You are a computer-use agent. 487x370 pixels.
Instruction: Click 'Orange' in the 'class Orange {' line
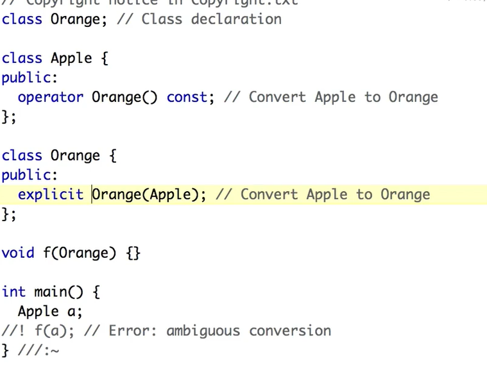coord(75,155)
